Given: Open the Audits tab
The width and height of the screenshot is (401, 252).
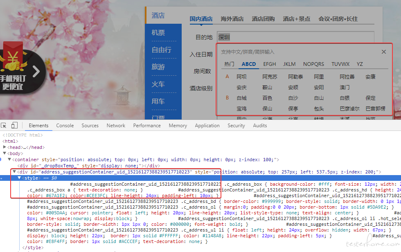Looking at the screenshot, I should 260,126.
